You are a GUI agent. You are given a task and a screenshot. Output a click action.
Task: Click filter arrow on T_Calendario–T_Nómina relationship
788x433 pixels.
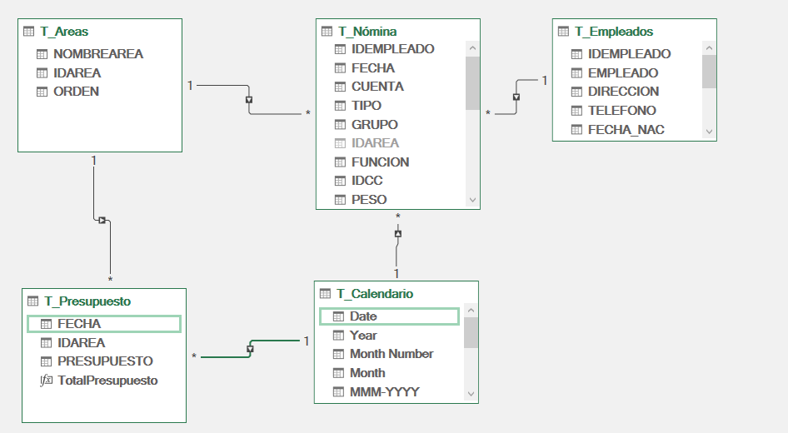point(397,234)
